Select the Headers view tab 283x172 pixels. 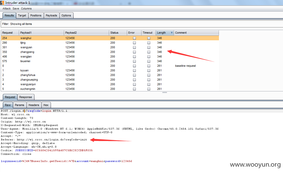[x=34, y=105]
